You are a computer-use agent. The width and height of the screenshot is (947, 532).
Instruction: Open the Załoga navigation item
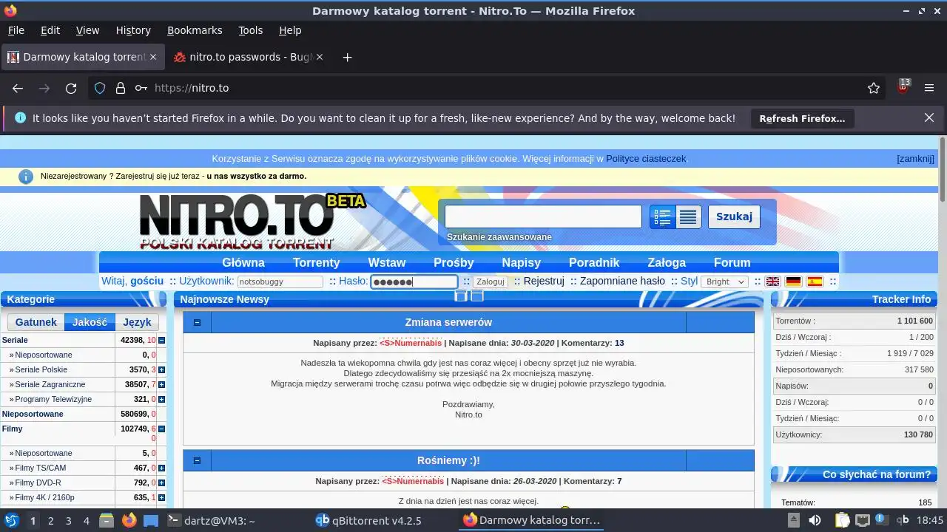[667, 262]
